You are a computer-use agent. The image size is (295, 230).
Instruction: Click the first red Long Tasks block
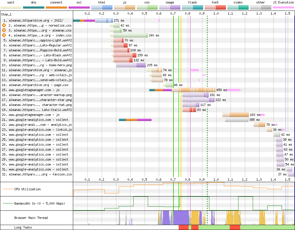click(183, 227)
